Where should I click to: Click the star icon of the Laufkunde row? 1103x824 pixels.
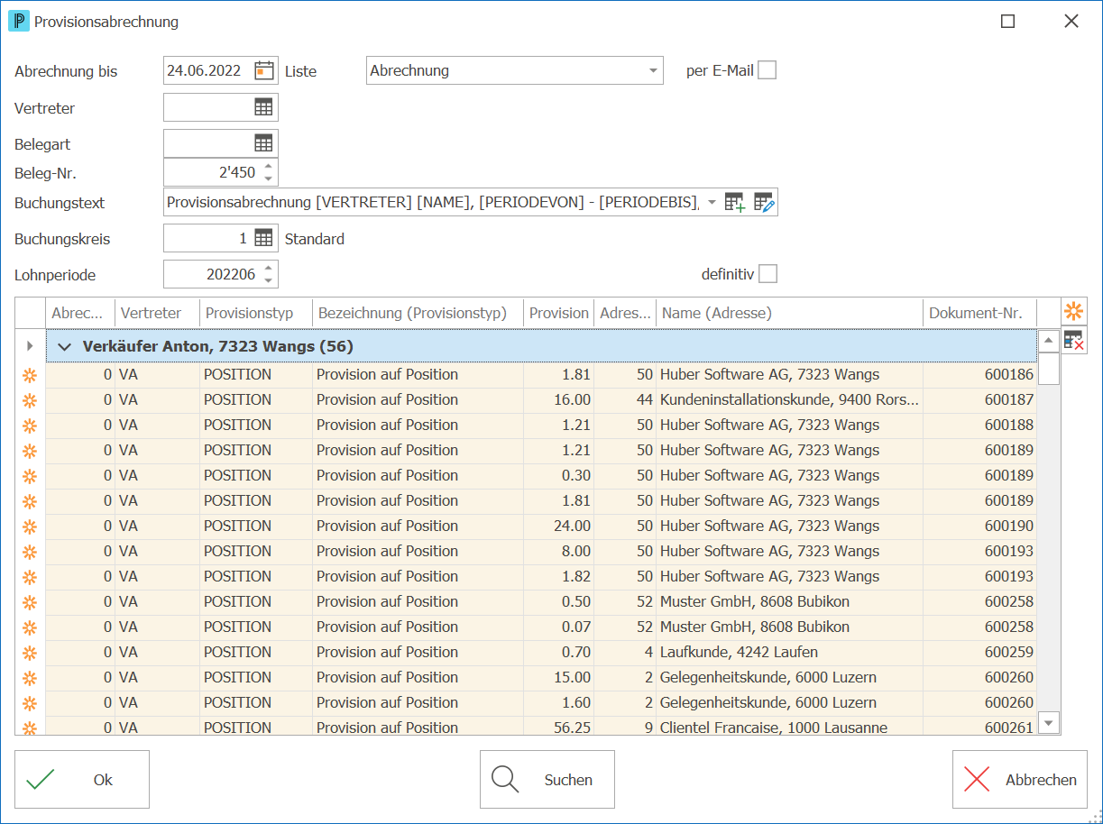(x=30, y=653)
